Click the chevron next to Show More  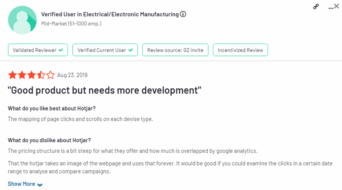tap(40, 184)
